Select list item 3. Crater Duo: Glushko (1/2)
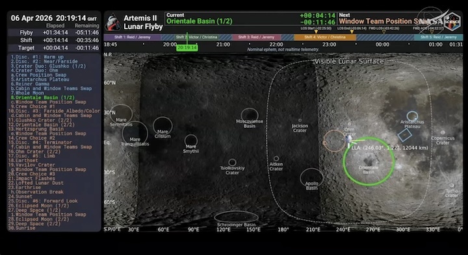 (x=48, y=66)
